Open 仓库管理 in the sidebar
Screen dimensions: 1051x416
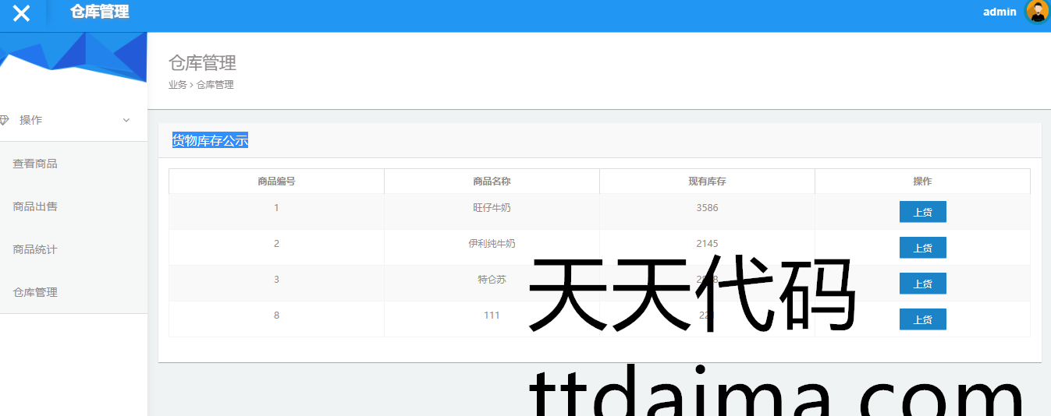click(x=35, y=292)
